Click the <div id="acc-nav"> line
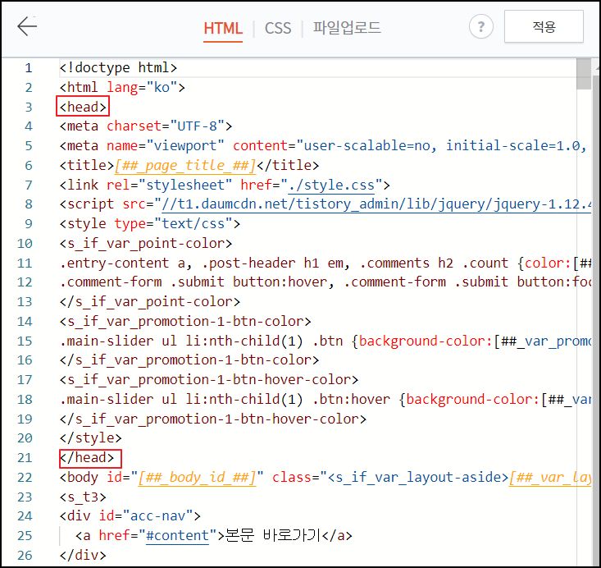The width and height of the screenshot is (601, 568). pos(130,515)
